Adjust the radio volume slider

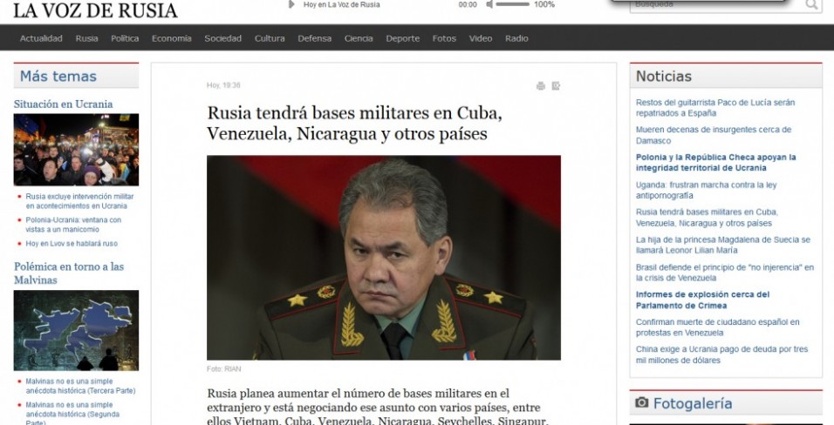[x=512, y=4]
